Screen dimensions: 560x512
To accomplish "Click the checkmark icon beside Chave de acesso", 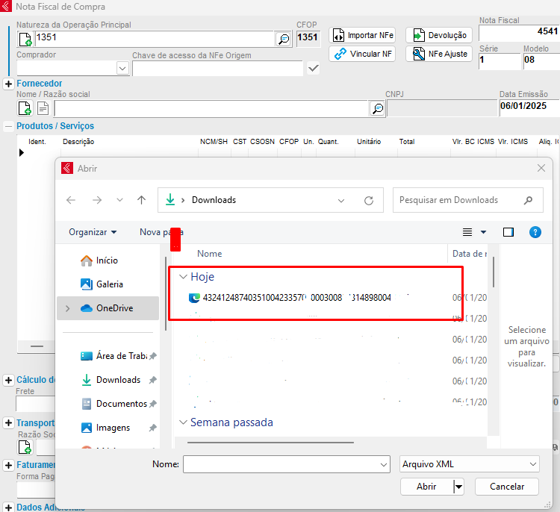I will tap(314, 69).
